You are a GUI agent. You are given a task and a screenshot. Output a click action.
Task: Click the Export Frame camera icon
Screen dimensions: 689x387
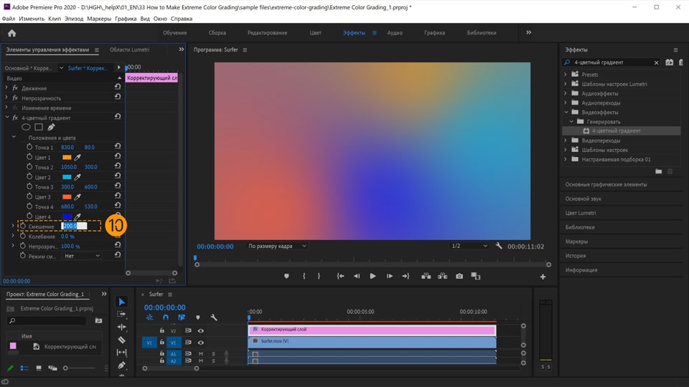tap(459, 276)
